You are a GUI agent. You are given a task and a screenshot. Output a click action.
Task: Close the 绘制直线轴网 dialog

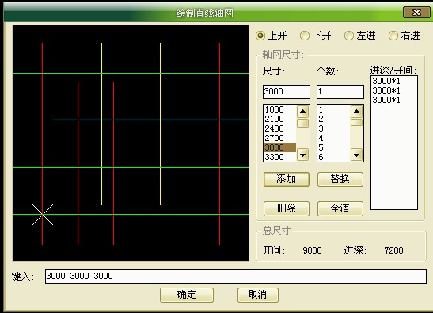pos(416,13)
